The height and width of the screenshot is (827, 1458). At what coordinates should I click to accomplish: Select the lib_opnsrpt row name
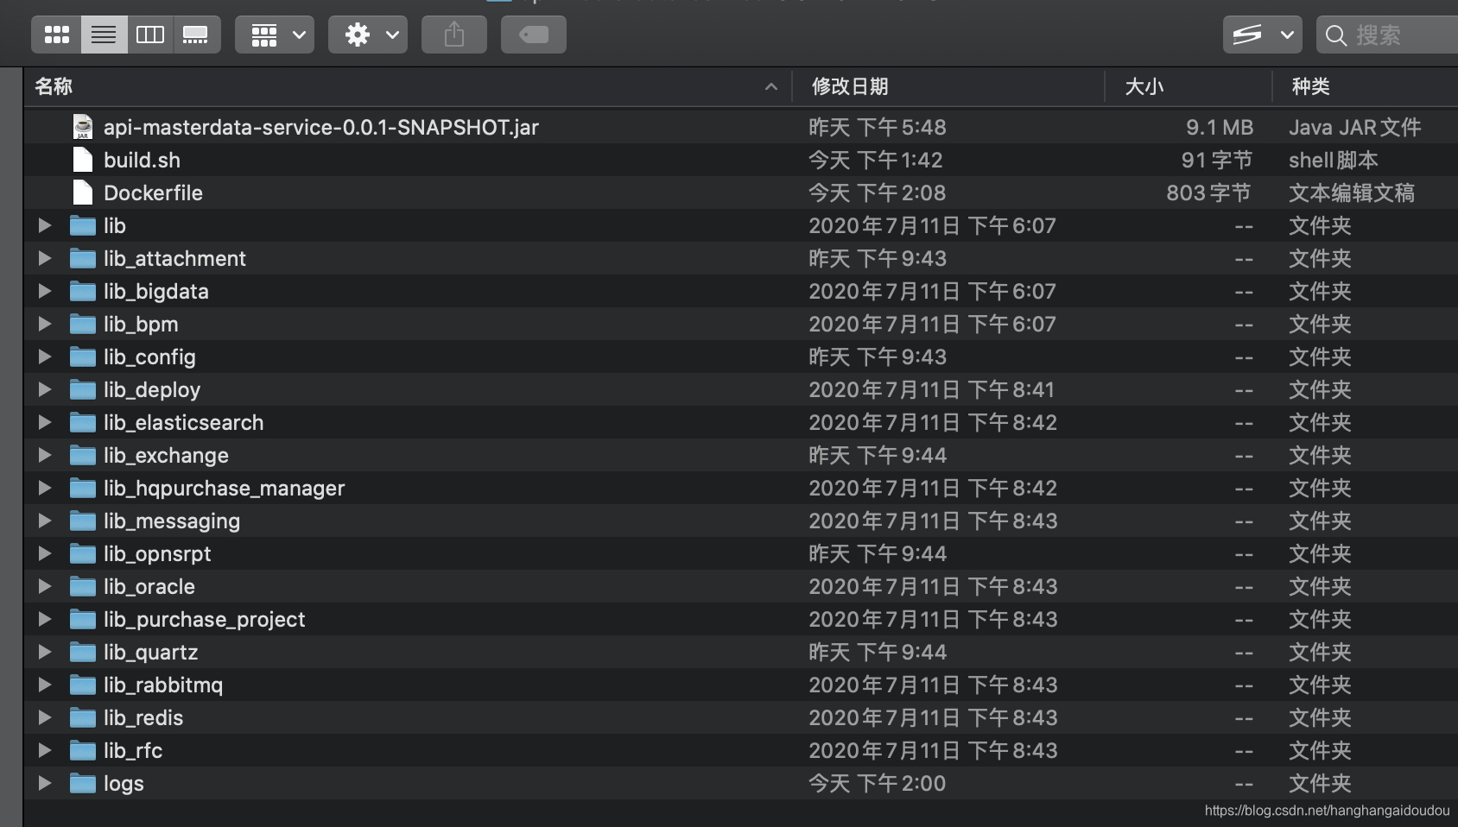coord(157,554)
